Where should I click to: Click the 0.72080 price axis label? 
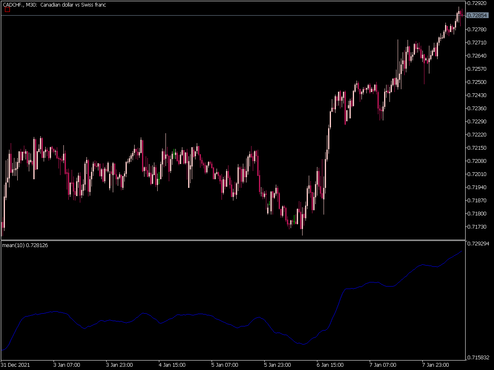pyautogui.click(x=478, y=161)
